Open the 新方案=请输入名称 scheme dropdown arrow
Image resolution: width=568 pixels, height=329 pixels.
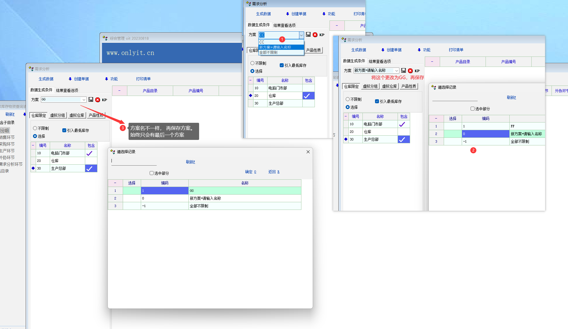tap(396, 71)
